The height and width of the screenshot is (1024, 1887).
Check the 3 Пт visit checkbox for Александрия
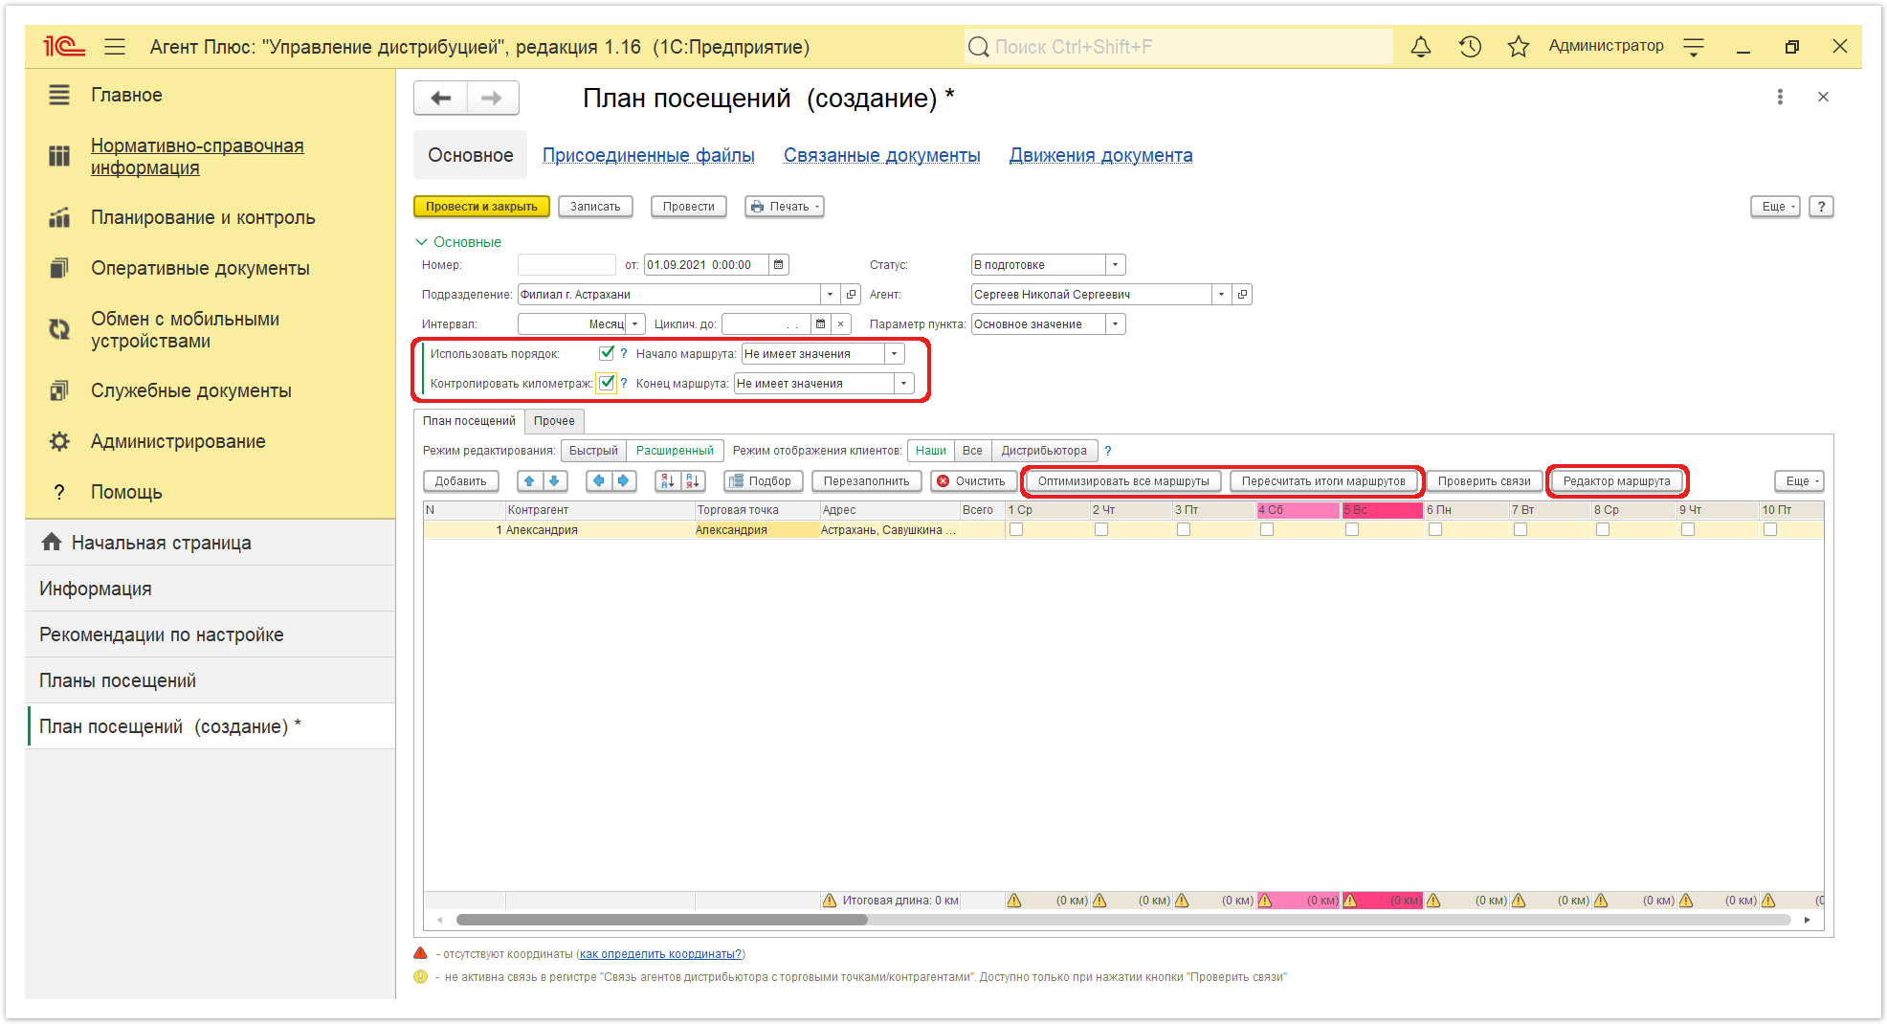click(x=1184, y=529)
